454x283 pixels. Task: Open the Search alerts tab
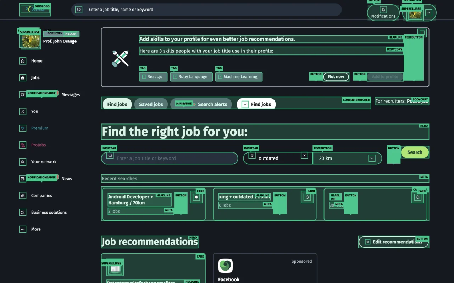(x=212, y=104)
